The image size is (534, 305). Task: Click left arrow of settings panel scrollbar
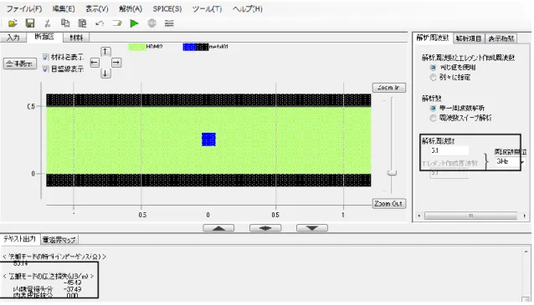[x=419, y=216]
